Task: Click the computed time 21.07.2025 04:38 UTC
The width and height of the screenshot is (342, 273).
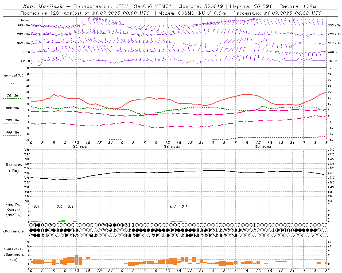Action: click(293, 13)
